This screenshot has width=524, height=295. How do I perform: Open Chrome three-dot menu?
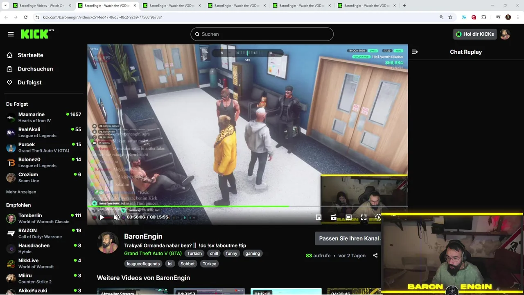point(518,17)
